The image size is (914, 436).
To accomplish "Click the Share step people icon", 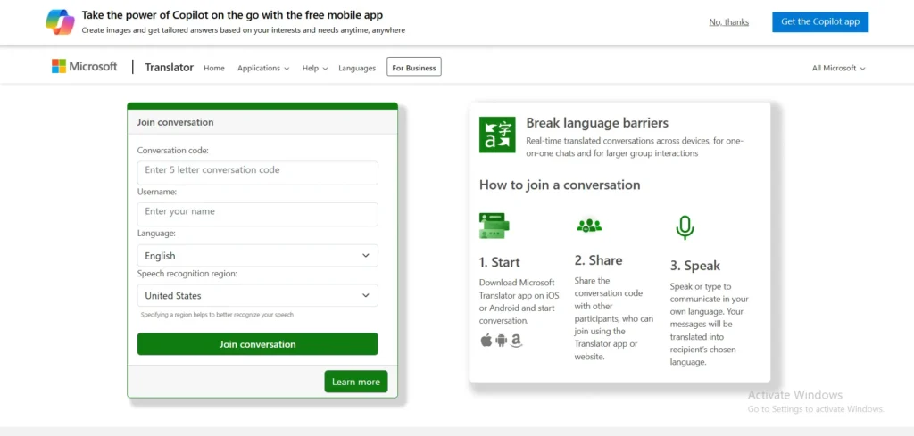I will [x=589, y=225].
